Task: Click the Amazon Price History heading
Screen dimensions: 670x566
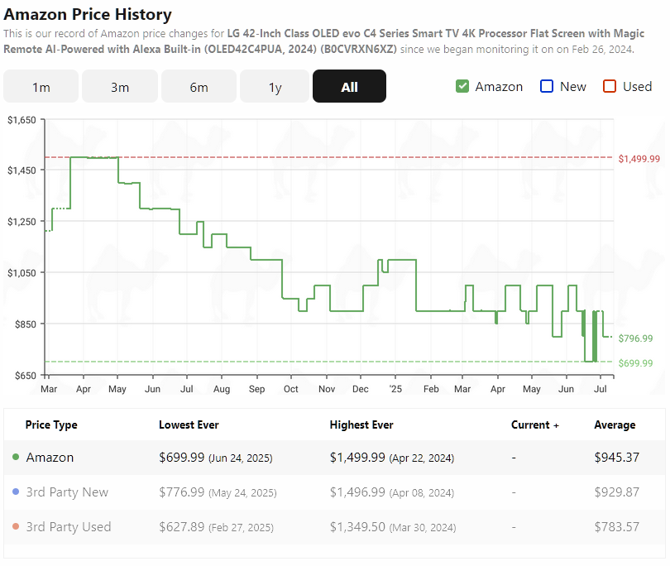Action: point(88,15)
